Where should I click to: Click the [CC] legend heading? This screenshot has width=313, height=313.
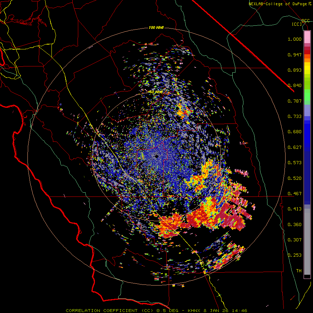(297, 24)
